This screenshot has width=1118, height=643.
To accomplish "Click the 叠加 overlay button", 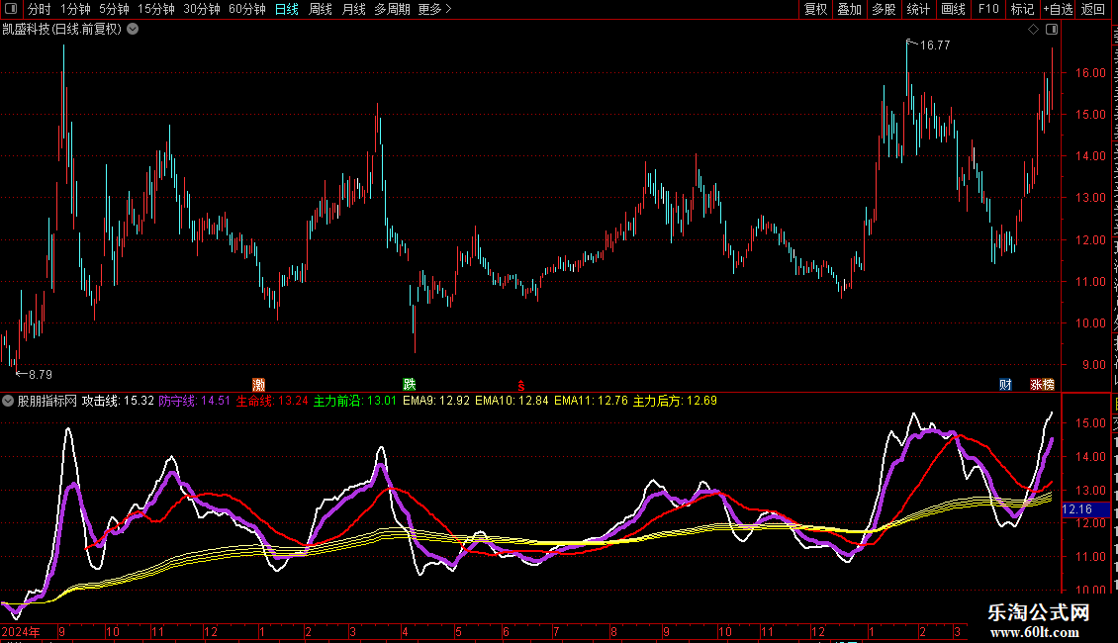I will pos(850,9).
